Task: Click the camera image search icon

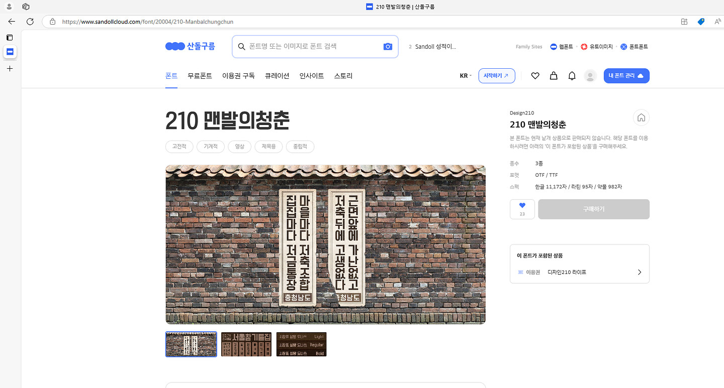Action: point(388,47)
